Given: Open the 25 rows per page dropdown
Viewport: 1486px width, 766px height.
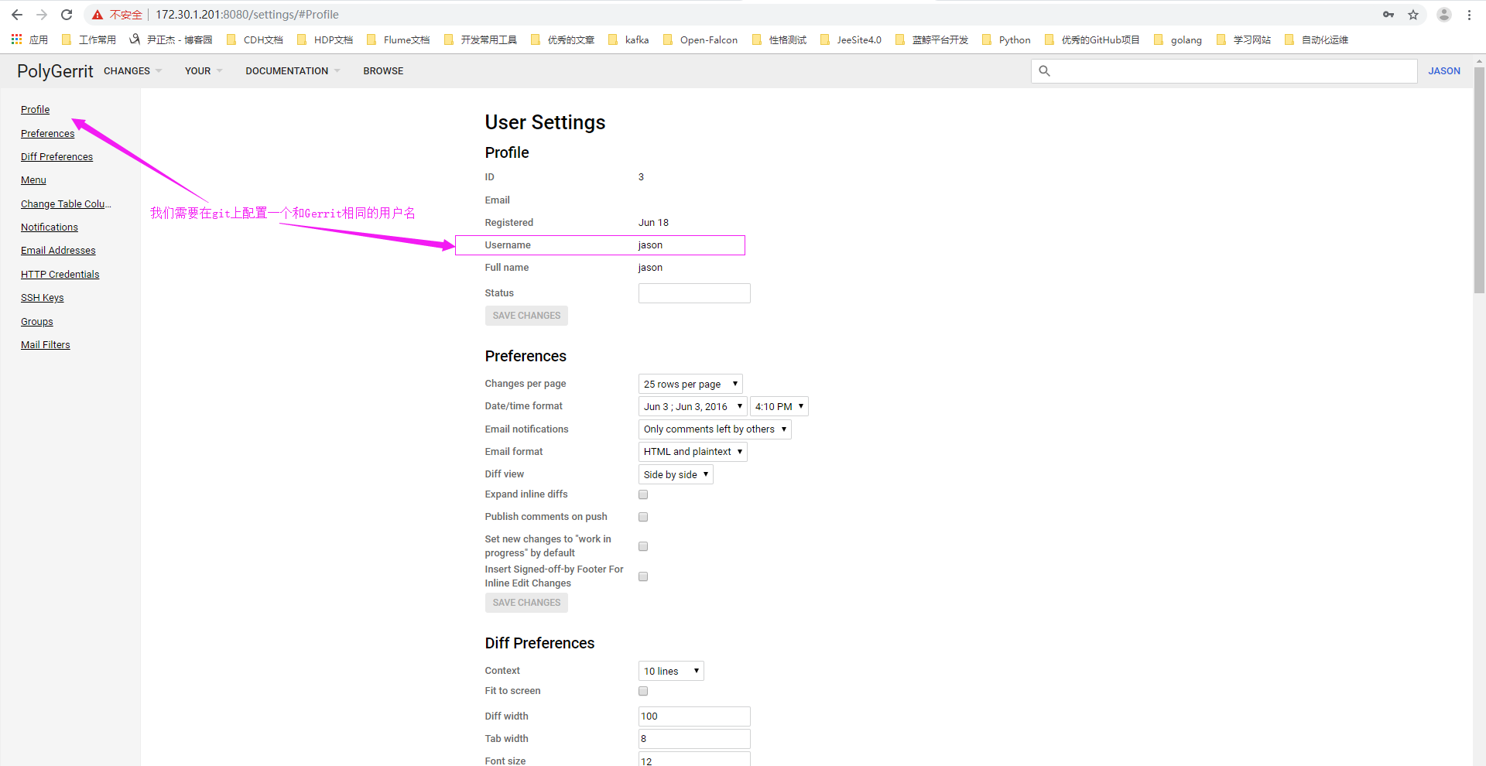Looking at the screenshot, I should pos(690,384).
